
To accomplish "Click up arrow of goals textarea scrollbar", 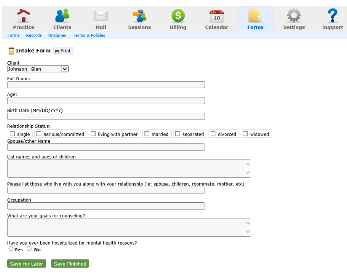I will click(248, 223).
